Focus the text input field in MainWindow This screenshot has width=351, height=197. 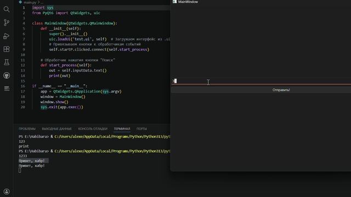pyautogui.click(x=261, y=81)
